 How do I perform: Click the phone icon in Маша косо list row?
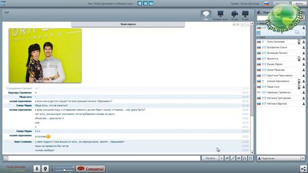(299, 86)
